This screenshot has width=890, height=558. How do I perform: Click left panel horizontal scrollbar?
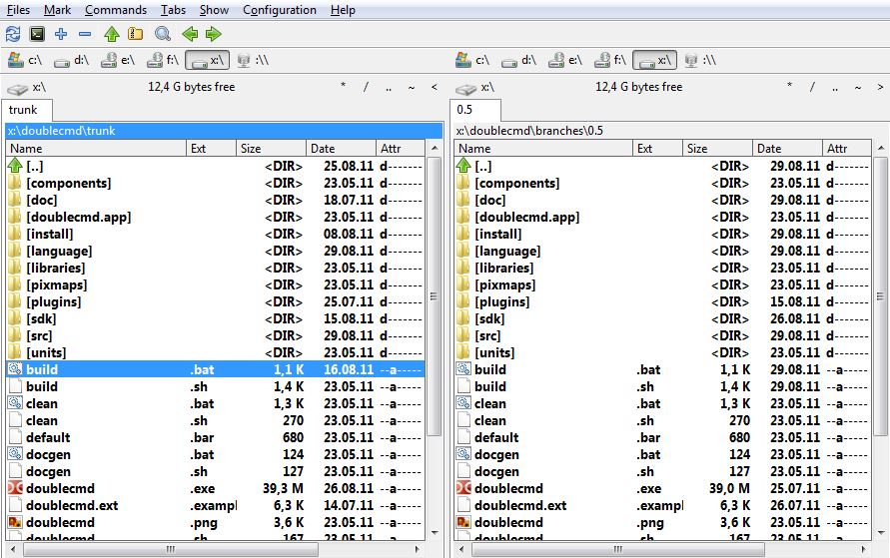[171, 549]
